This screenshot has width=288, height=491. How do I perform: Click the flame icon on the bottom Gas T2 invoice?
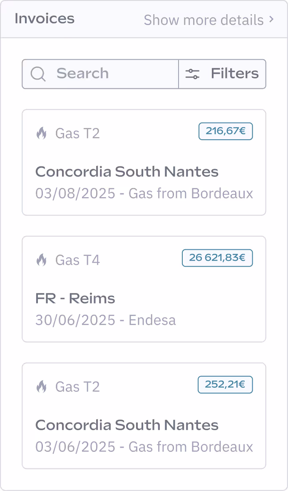pos(42,386)
